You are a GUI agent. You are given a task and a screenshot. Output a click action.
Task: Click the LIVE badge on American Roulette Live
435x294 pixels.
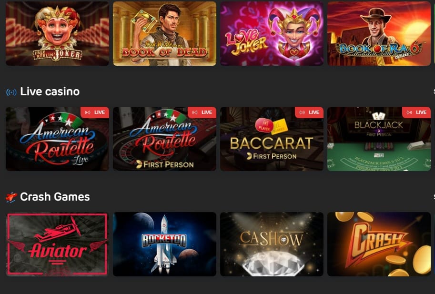pyautogui.click(x=95, y=112)
